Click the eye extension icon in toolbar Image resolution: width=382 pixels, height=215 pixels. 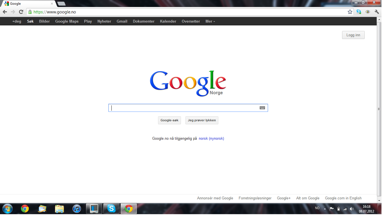click(x=368, y=12)
